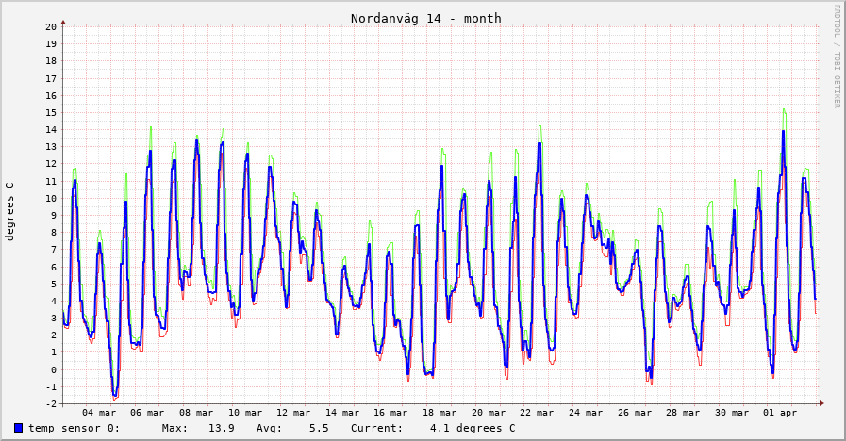Screen dimensions: 846x441
Task: Select the 16 mar date label
Action: (391, 413)
